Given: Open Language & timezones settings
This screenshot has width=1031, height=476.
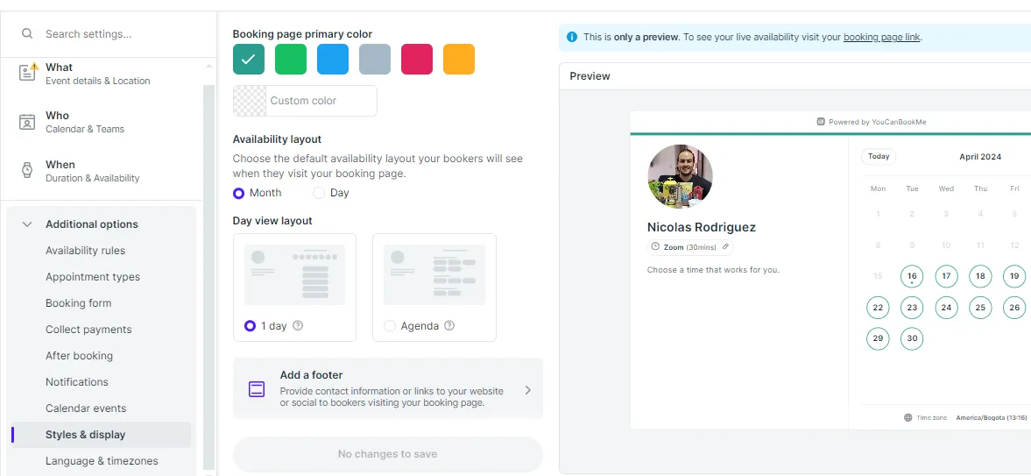Looking at the screenshot, I should (102, 461).
